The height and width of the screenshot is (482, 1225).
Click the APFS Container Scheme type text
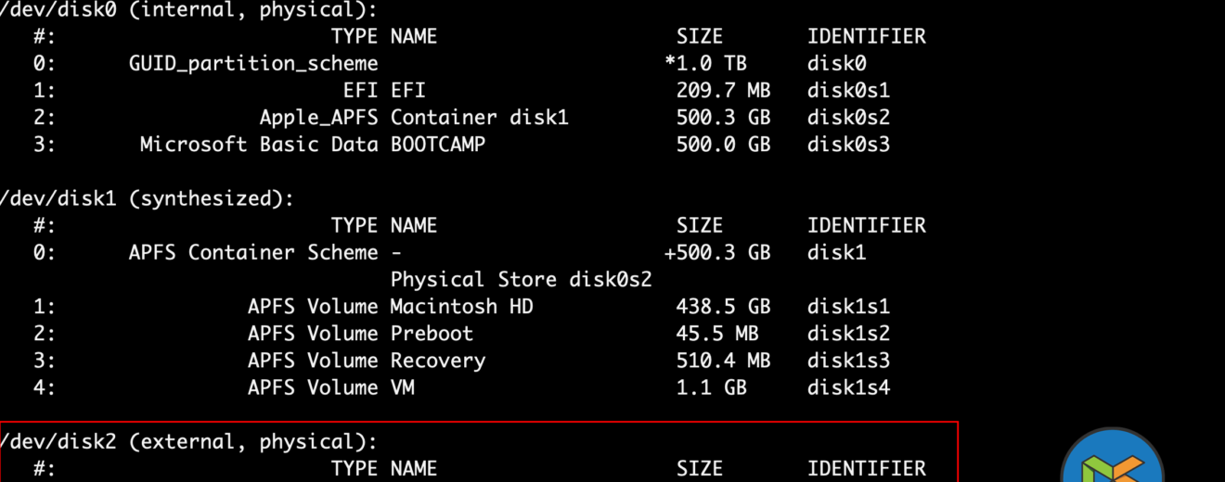(x=253, y=252)
